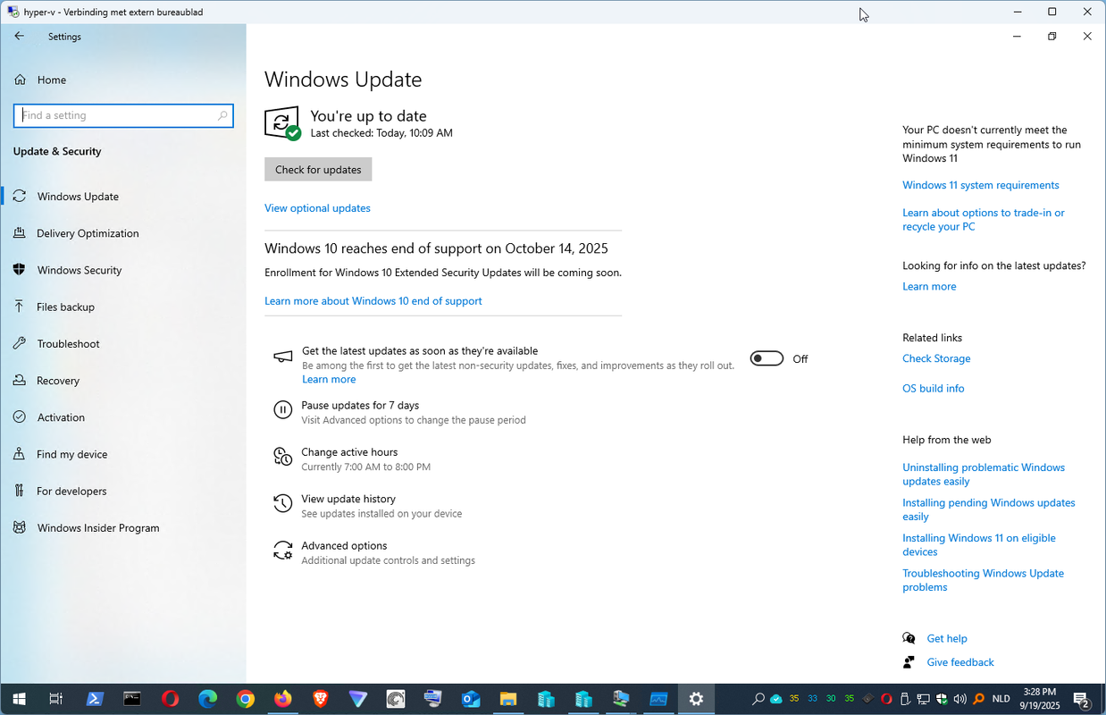
Task: Open Recovery settings page
Action: pos(58,381)
